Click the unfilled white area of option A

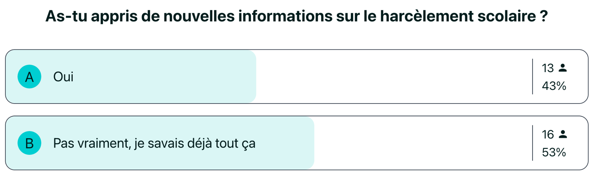click(391, 77)
